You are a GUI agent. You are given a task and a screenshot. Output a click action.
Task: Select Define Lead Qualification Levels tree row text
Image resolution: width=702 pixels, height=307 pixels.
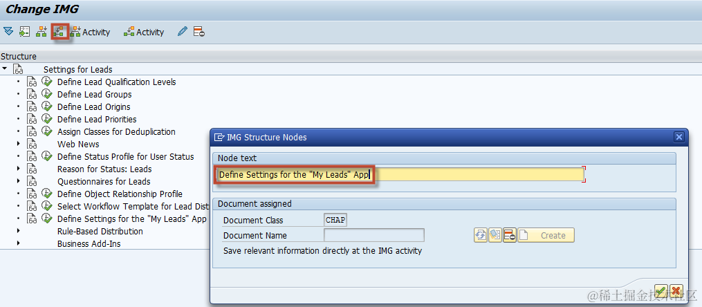116,82
